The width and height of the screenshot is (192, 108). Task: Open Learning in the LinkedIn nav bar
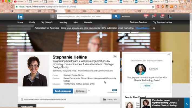[63, 22]
